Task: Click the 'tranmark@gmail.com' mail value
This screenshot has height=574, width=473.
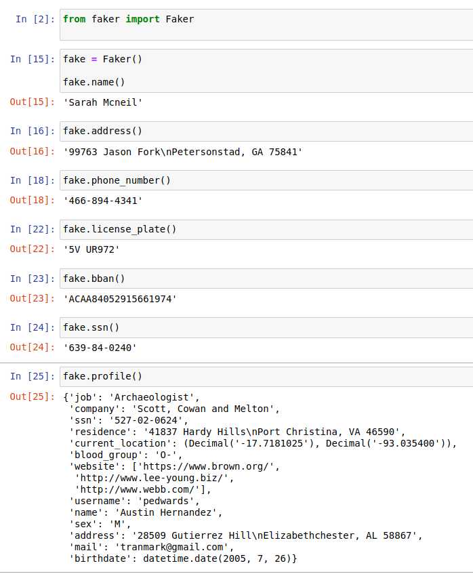Action: pos(174,547)
